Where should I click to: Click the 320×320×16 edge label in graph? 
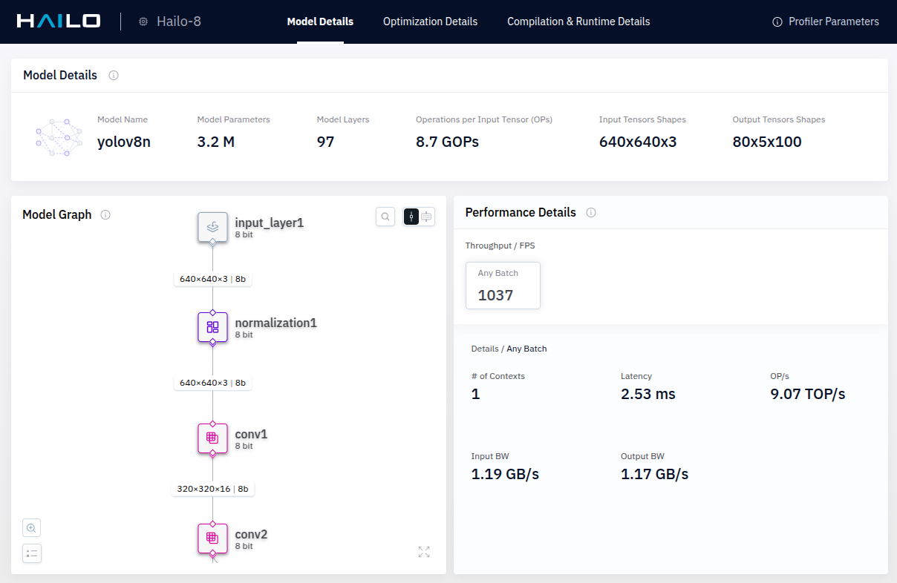(x=212, y=489)
